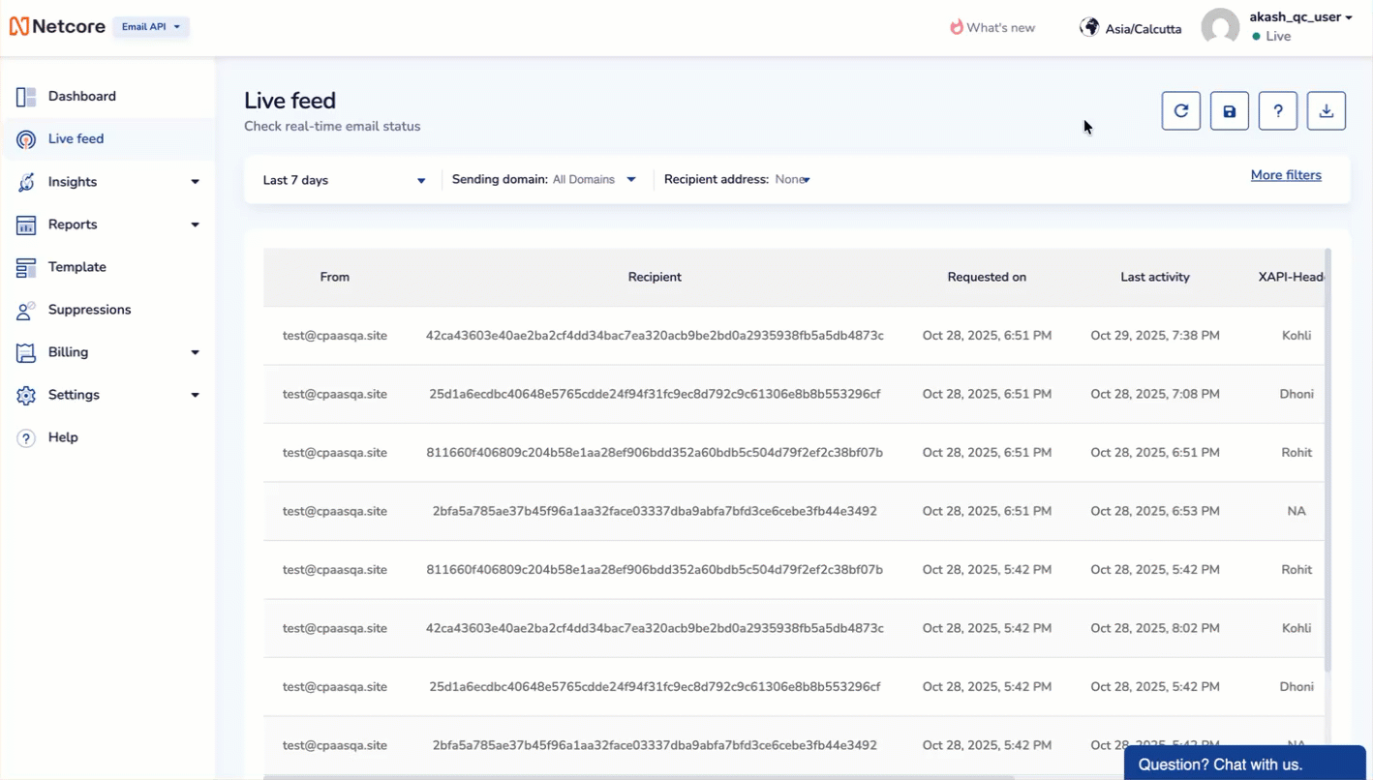Download the Live feed report
Screen dimensions: 1373x780
pos(1326,110)
